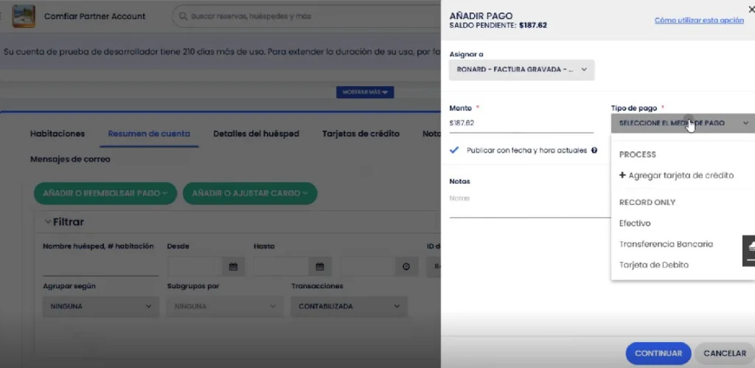
Task: Click help icon beside Publicar con fecha
Action: [x=594, y=150]
